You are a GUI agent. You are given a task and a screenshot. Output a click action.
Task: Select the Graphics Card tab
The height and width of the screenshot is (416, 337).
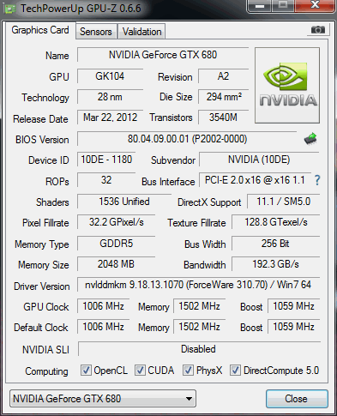coord(40,30)
